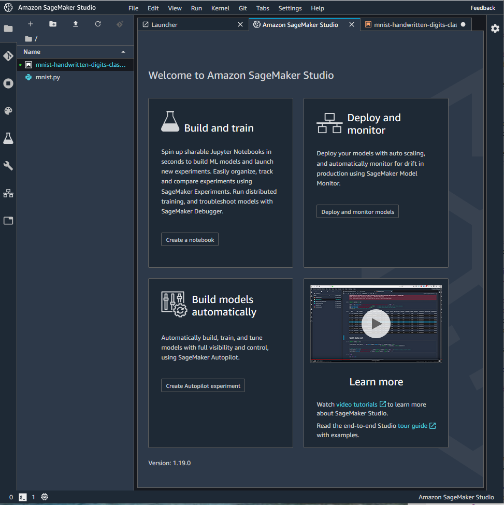This screenshot has width=504, height=505.
Task: Click the kernel chip icon in status bar
Action: pos(45,497)
